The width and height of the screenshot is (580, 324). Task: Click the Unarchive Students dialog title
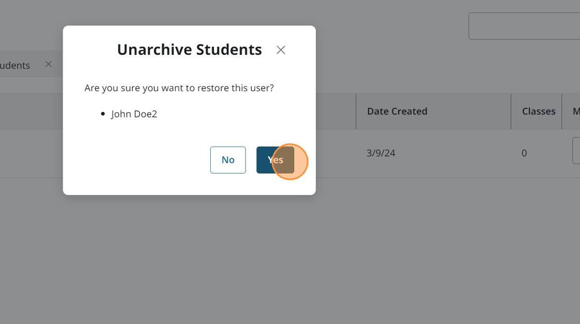pyautogui.click(x=189, y=50)
